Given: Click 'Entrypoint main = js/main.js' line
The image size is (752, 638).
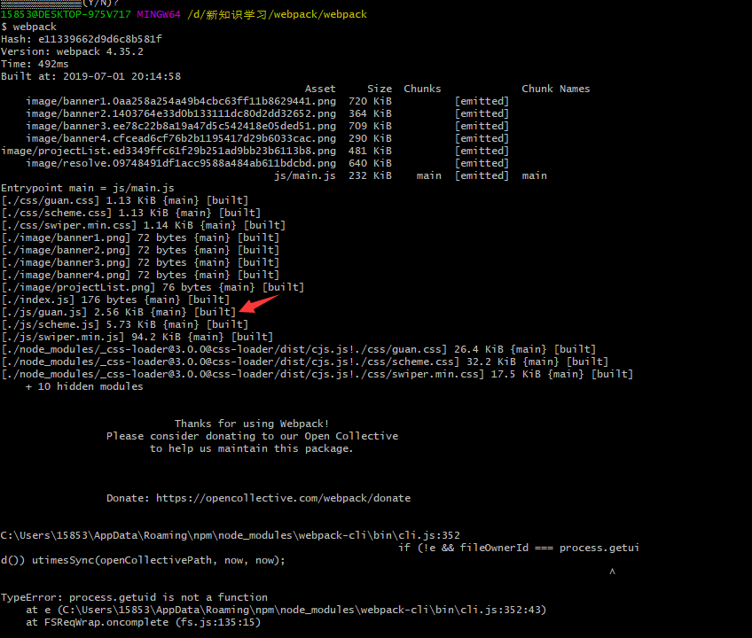Looking at the screenshot, I should click(87, 189).
